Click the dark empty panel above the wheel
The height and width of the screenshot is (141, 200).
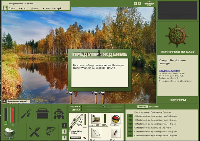coord(177,10)
